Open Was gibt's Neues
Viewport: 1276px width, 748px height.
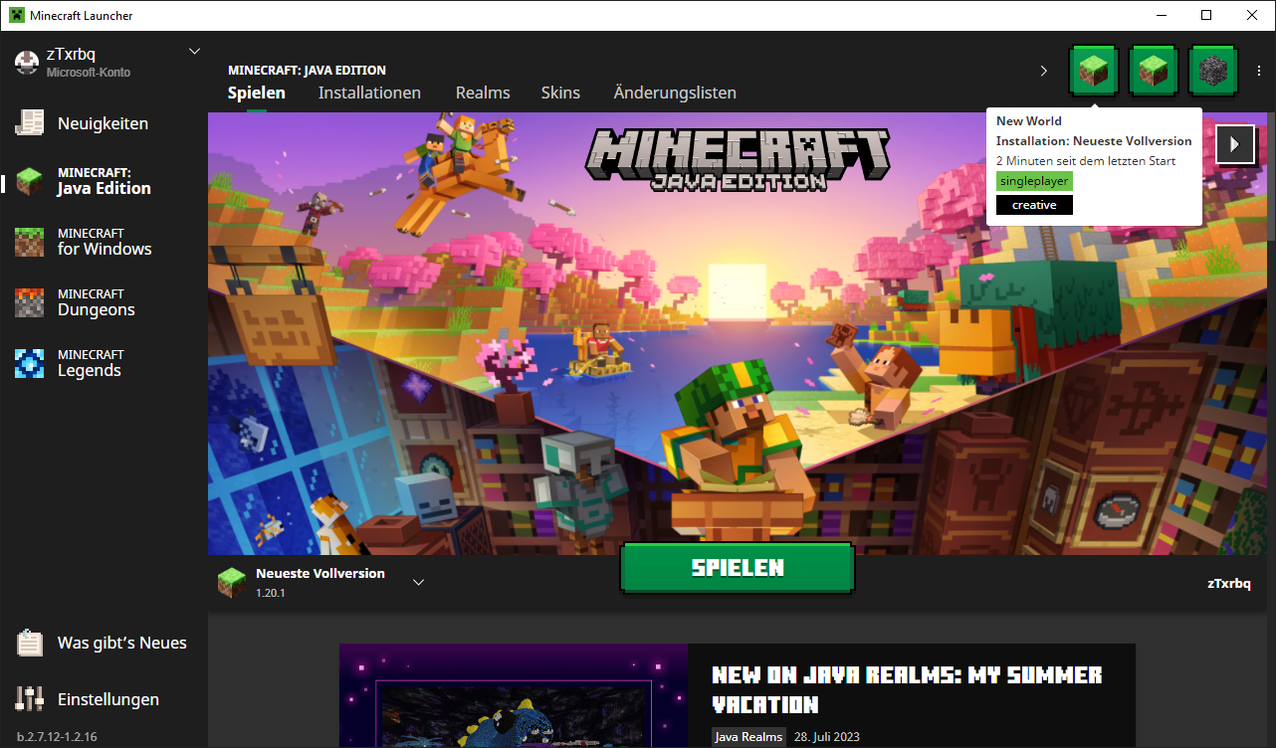104,643
